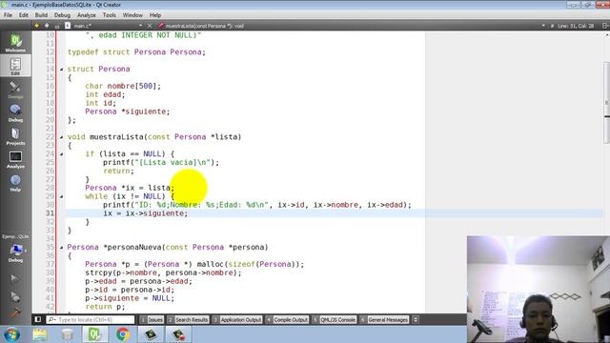Open the main.c open documents dropdown

[x=140, y=26]
